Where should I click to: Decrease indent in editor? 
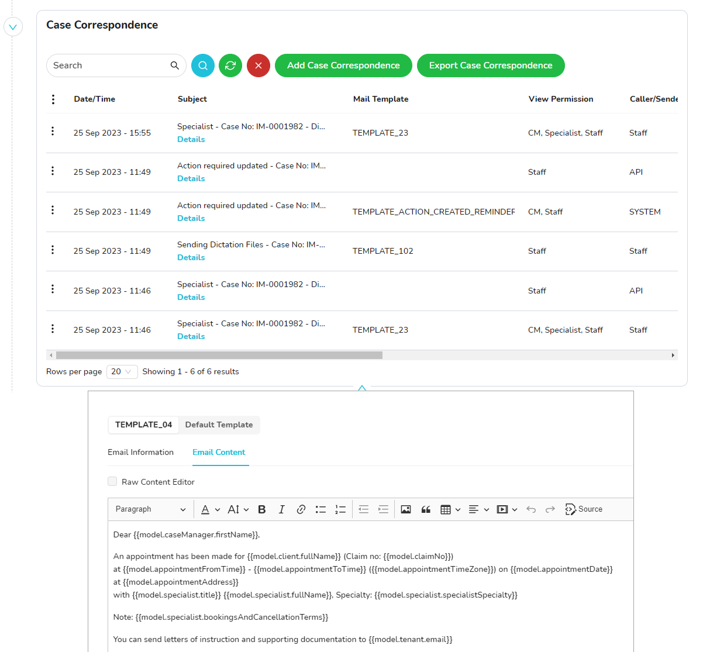(x=363, y=509)
